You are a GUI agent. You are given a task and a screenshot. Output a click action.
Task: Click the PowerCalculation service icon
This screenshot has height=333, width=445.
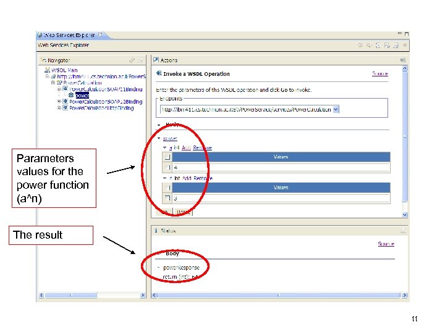pyautogui.click(x=59, y=83)
